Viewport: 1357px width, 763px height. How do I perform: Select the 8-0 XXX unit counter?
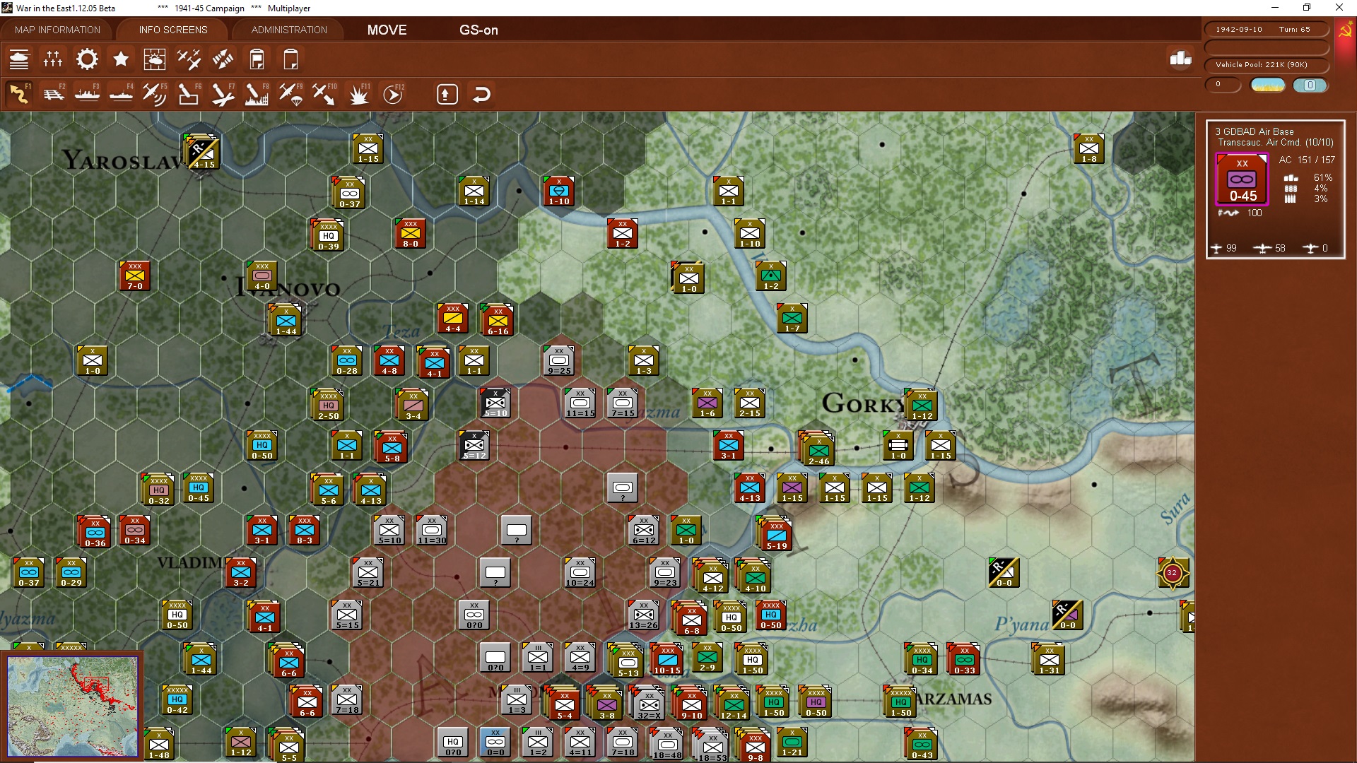[411, 233]
